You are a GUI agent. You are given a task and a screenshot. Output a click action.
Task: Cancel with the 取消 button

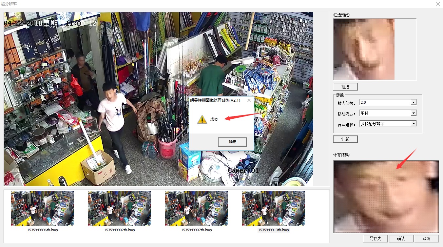pyautogui.click(x=426, y=238)
